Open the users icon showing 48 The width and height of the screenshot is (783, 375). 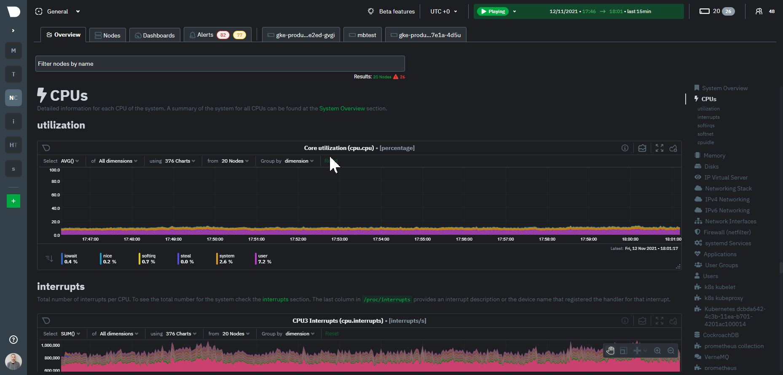(765, 11)
